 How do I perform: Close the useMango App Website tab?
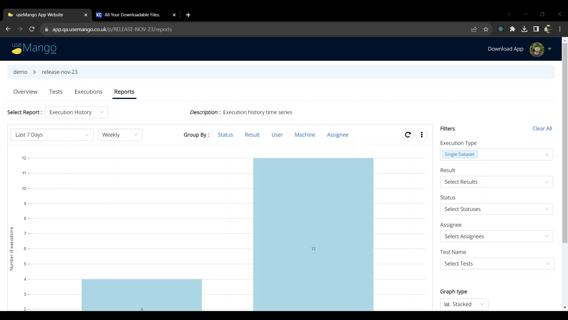86,15
